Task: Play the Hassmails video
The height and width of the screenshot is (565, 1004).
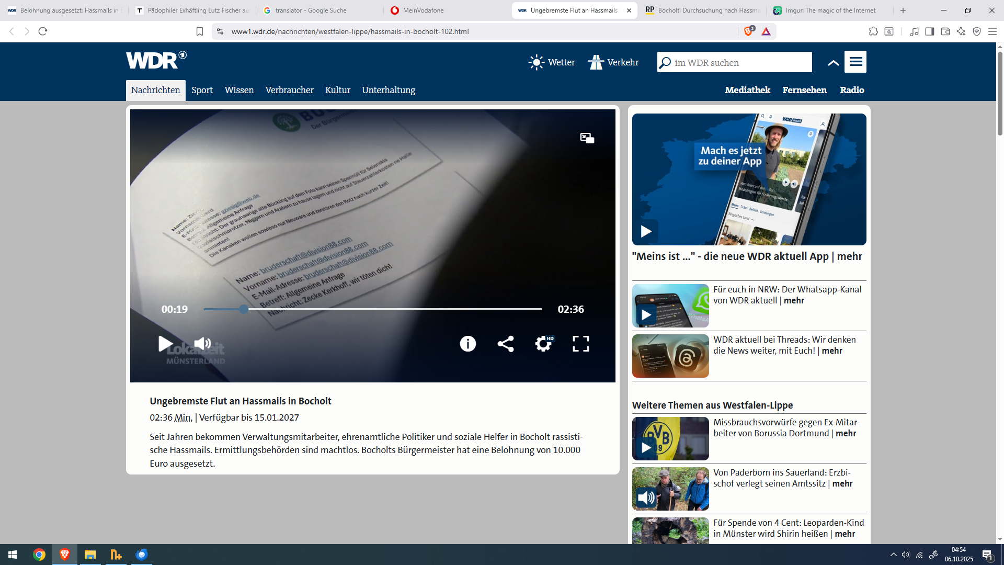Action: pyautogui.click(x=165, y=344)
